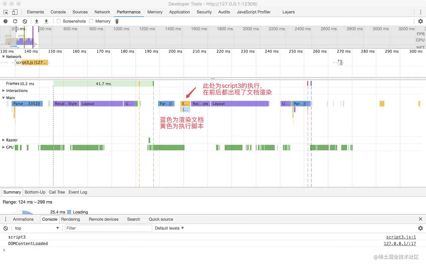Save profile with the download arrow icon
426x267 pixels.
click(x=46, y=21)
